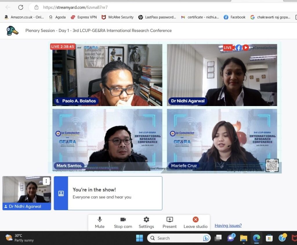Open the LastPass password bookmark
The width and height of the screenshot is (297, 245).
pyautogui.click(x=157, y=17)
